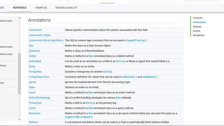Open the ColumnInfo.Collate link
Image resolution: width=224 pixels, height=126 pixels.
[x=40, y=35]
